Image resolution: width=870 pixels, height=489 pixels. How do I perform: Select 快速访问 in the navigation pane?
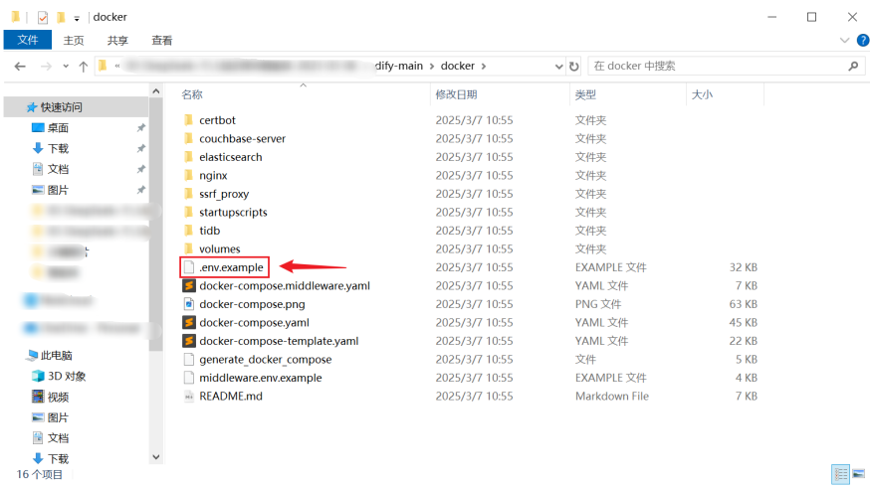[61, 107]
